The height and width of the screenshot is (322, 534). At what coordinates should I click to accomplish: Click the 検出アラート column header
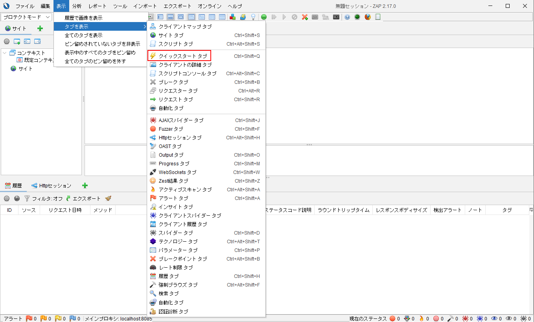click(447, 210)
